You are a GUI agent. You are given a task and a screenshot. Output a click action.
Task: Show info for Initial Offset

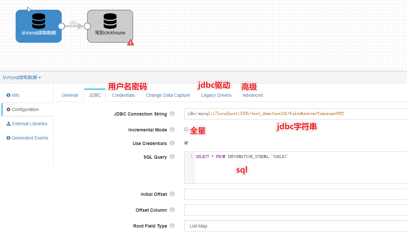pos(172,194)
